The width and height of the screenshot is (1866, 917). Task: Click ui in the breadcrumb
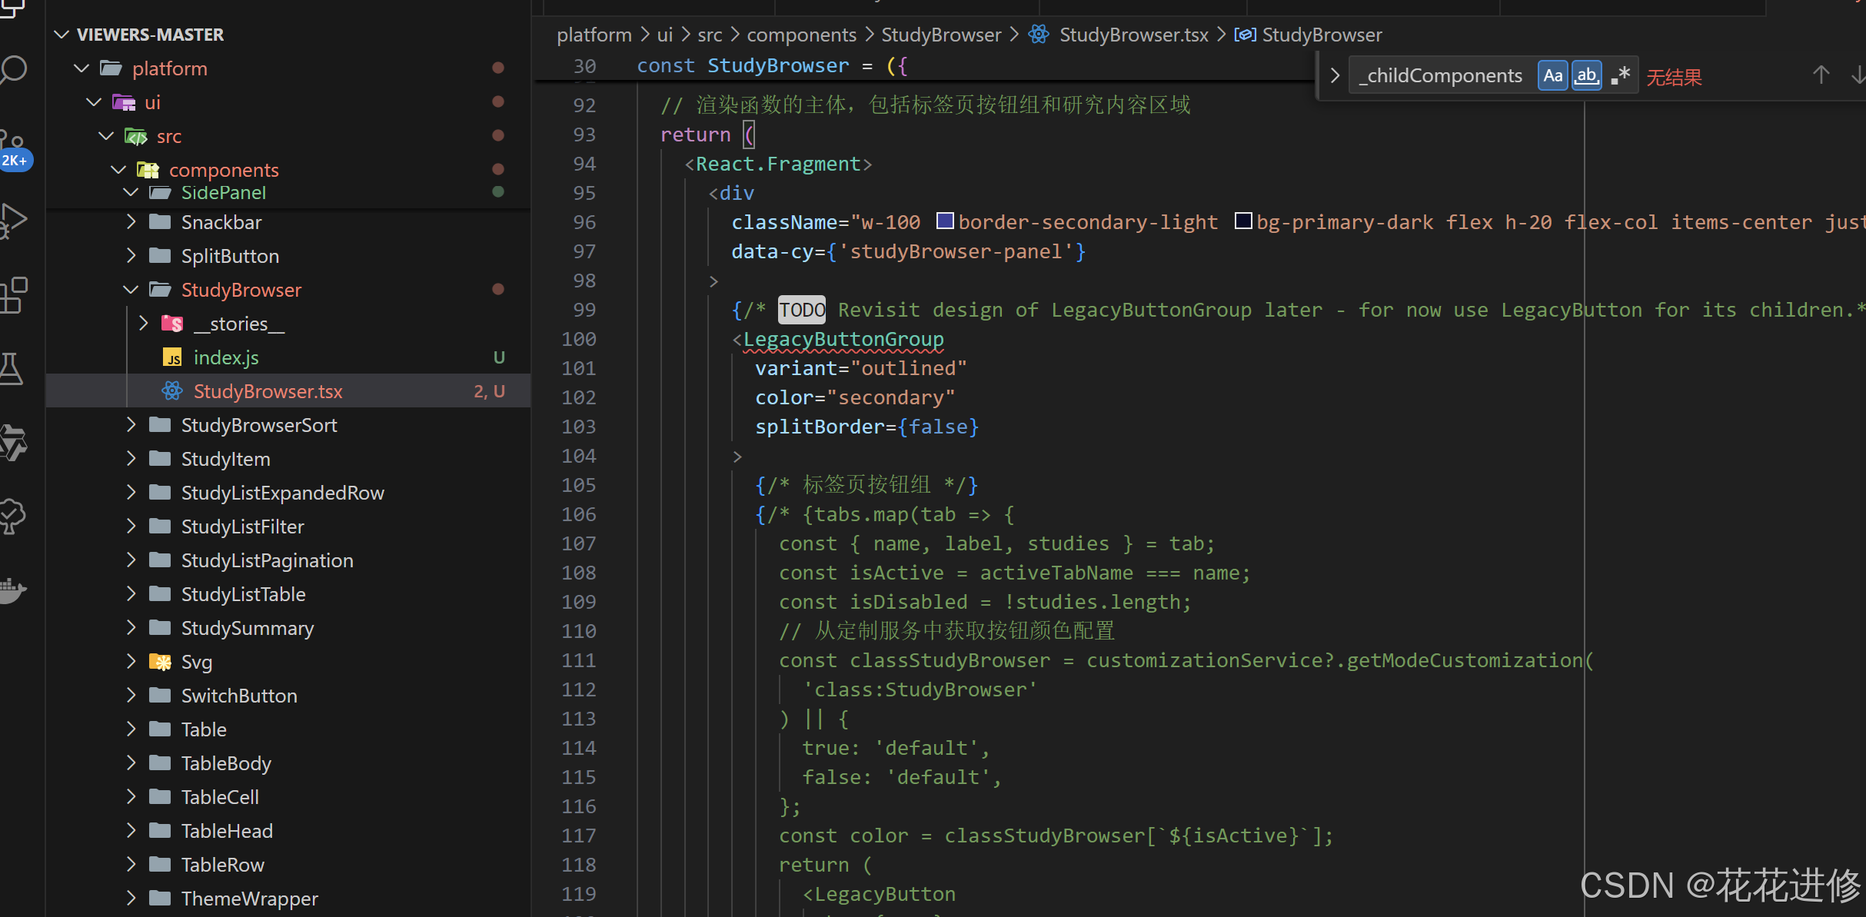pyautogui.click(x=665, y=35)
